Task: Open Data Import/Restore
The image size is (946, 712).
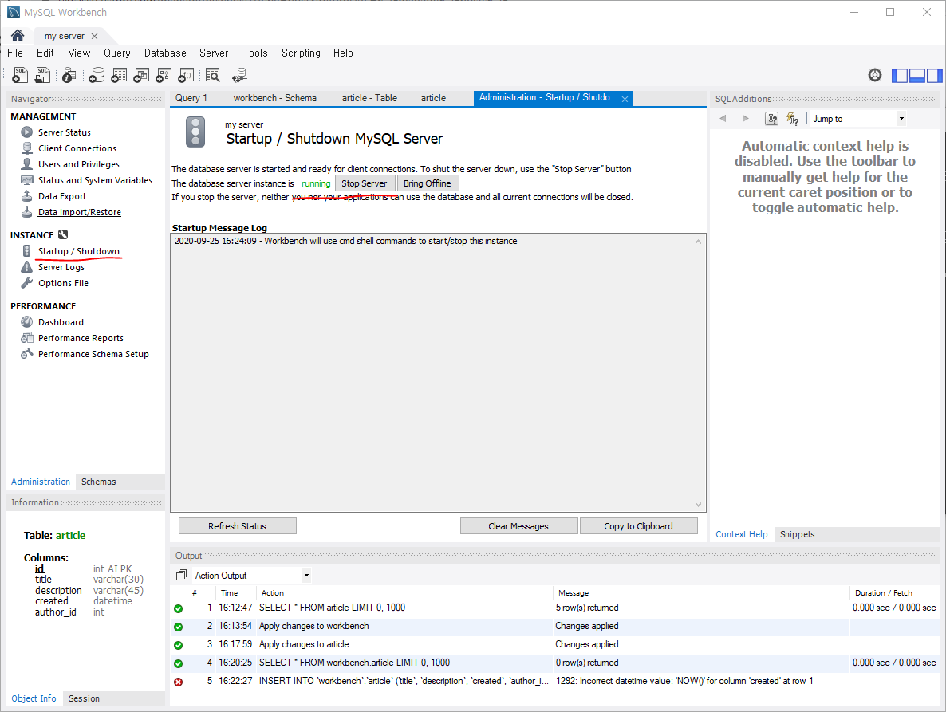Action: 80,212
